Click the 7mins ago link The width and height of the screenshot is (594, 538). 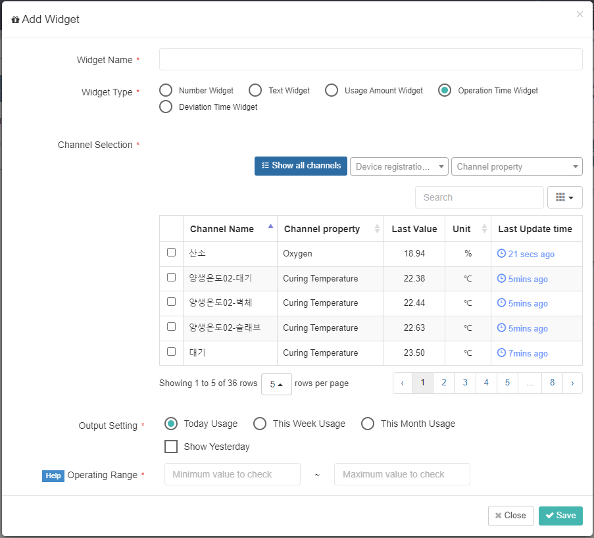[528, 353]
